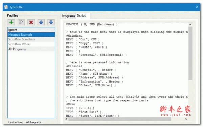Click the MENU "General" Header line
Screen dimensions: 203x127
click(x=91, y=70)
